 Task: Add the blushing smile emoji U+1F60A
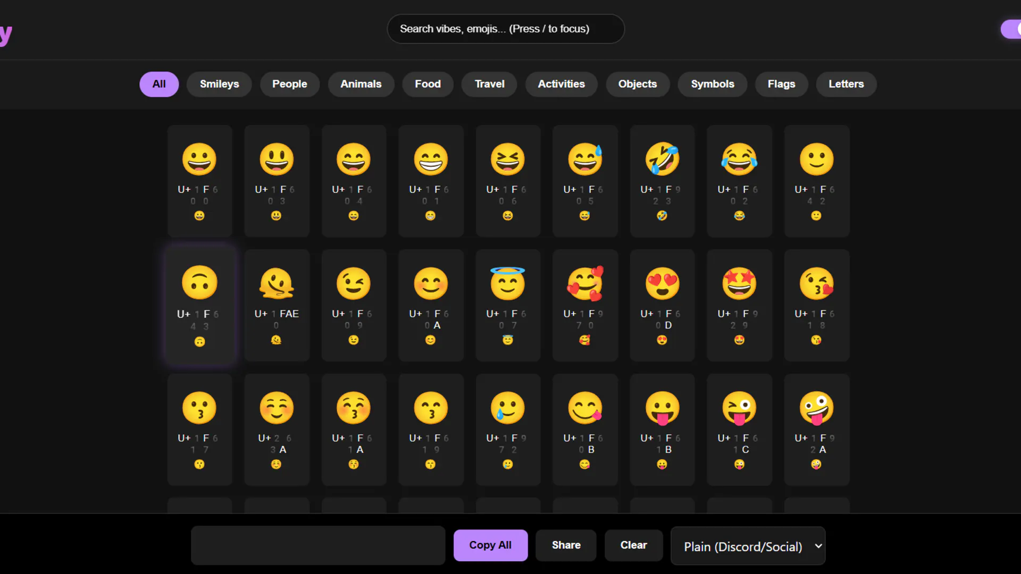431,306
